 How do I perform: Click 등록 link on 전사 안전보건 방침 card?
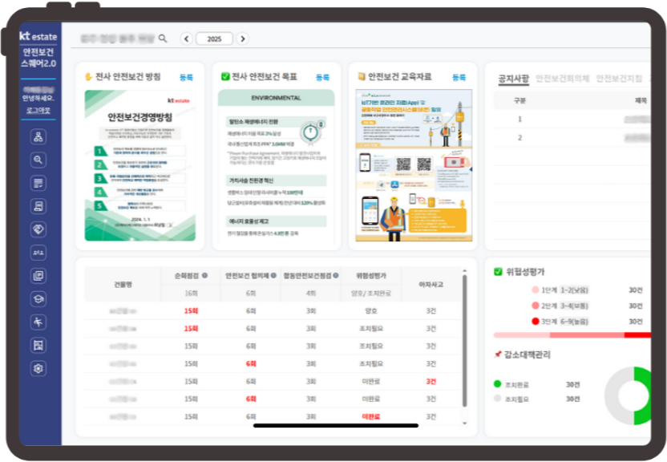point(187,78)
